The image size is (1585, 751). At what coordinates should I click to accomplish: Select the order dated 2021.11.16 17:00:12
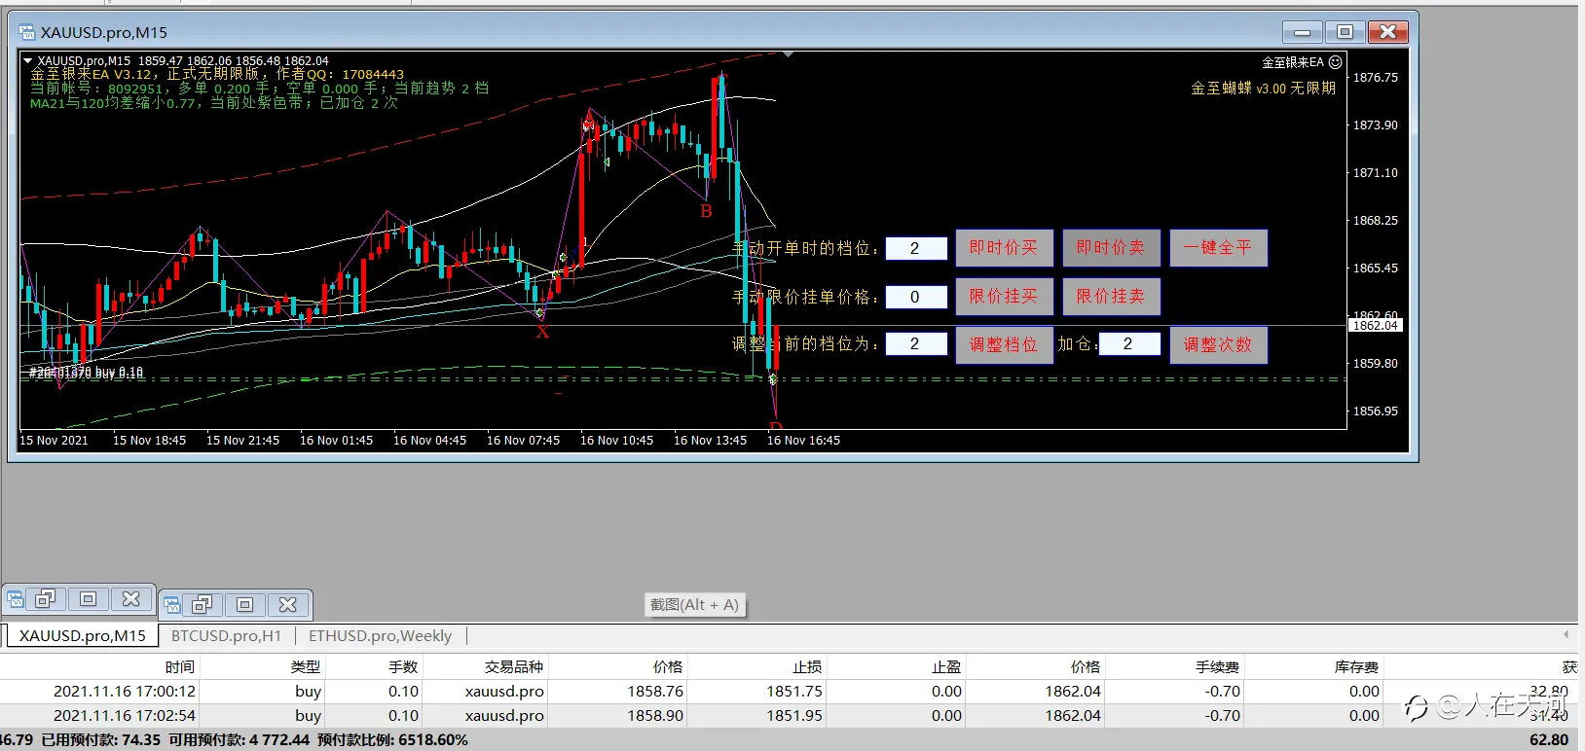tap(789, 691)
